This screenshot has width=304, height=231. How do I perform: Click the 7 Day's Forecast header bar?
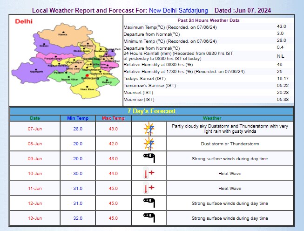pyautogui.click(x=152, y=111)
